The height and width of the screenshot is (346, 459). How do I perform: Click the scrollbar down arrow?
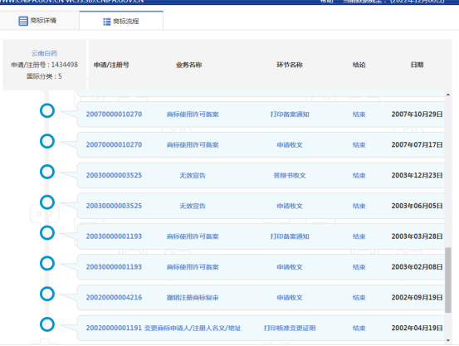click(448, 340)
